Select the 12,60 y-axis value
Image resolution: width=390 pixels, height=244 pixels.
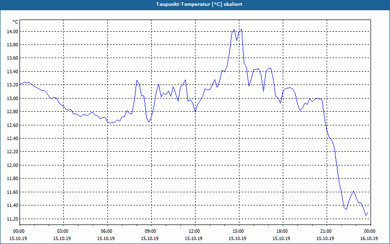click(x=12, y=125)
